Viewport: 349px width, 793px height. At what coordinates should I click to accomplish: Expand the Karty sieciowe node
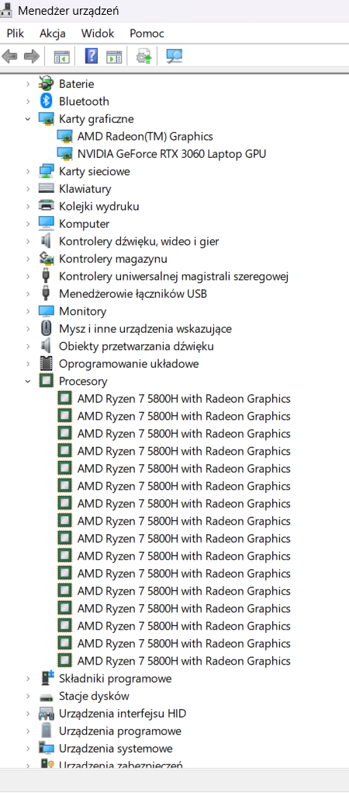pos(28,172)
